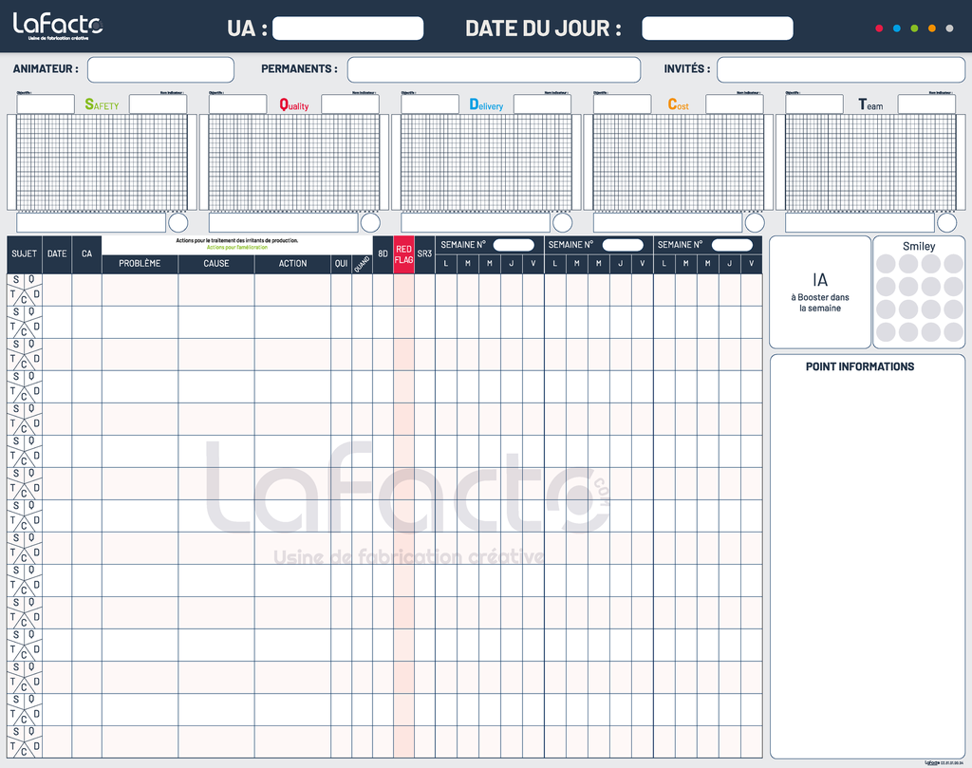The width and height of the screenshot is (972, 768).
Task: Select the bottom-right Smiley circle
Action: tap(953, 332)
